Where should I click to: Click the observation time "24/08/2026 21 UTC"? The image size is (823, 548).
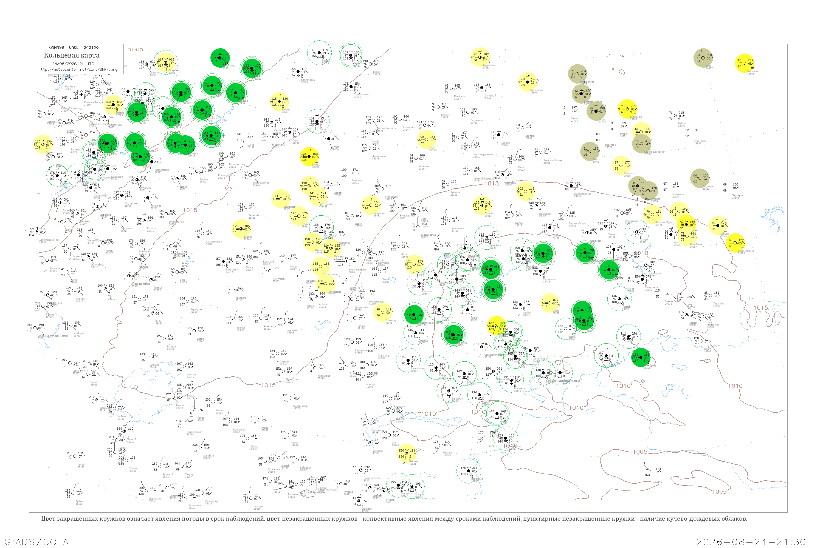(x=73, y=64)
